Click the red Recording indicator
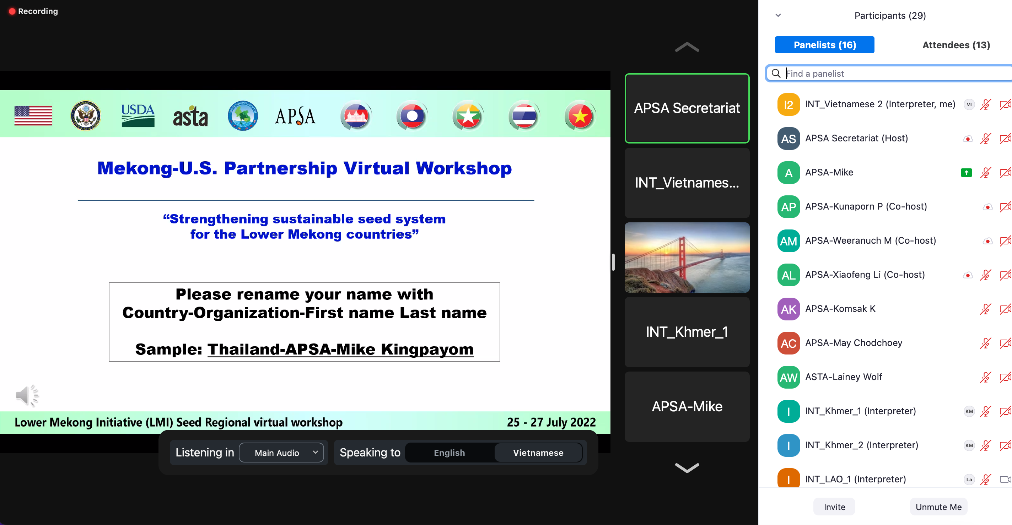This screenshot has width=1012, height=525. [33, 11]
